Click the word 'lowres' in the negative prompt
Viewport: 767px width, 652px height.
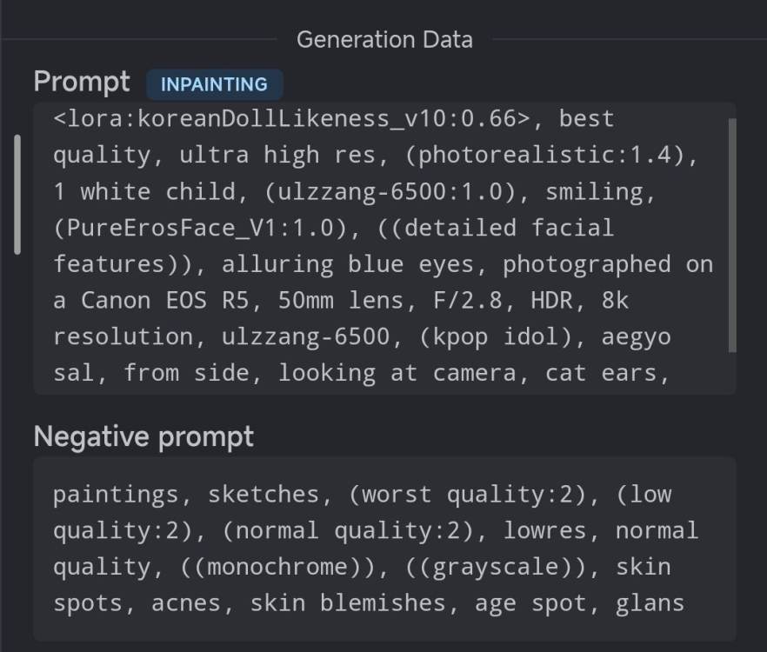(x=545, y=530)
